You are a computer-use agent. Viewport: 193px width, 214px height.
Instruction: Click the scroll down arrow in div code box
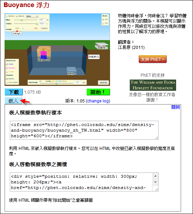click(155, 182)
